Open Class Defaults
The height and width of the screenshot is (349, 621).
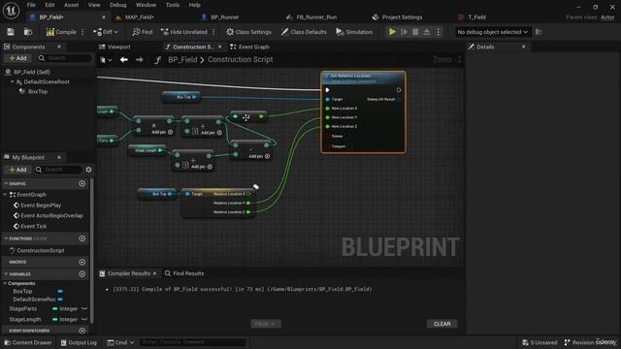304,32
